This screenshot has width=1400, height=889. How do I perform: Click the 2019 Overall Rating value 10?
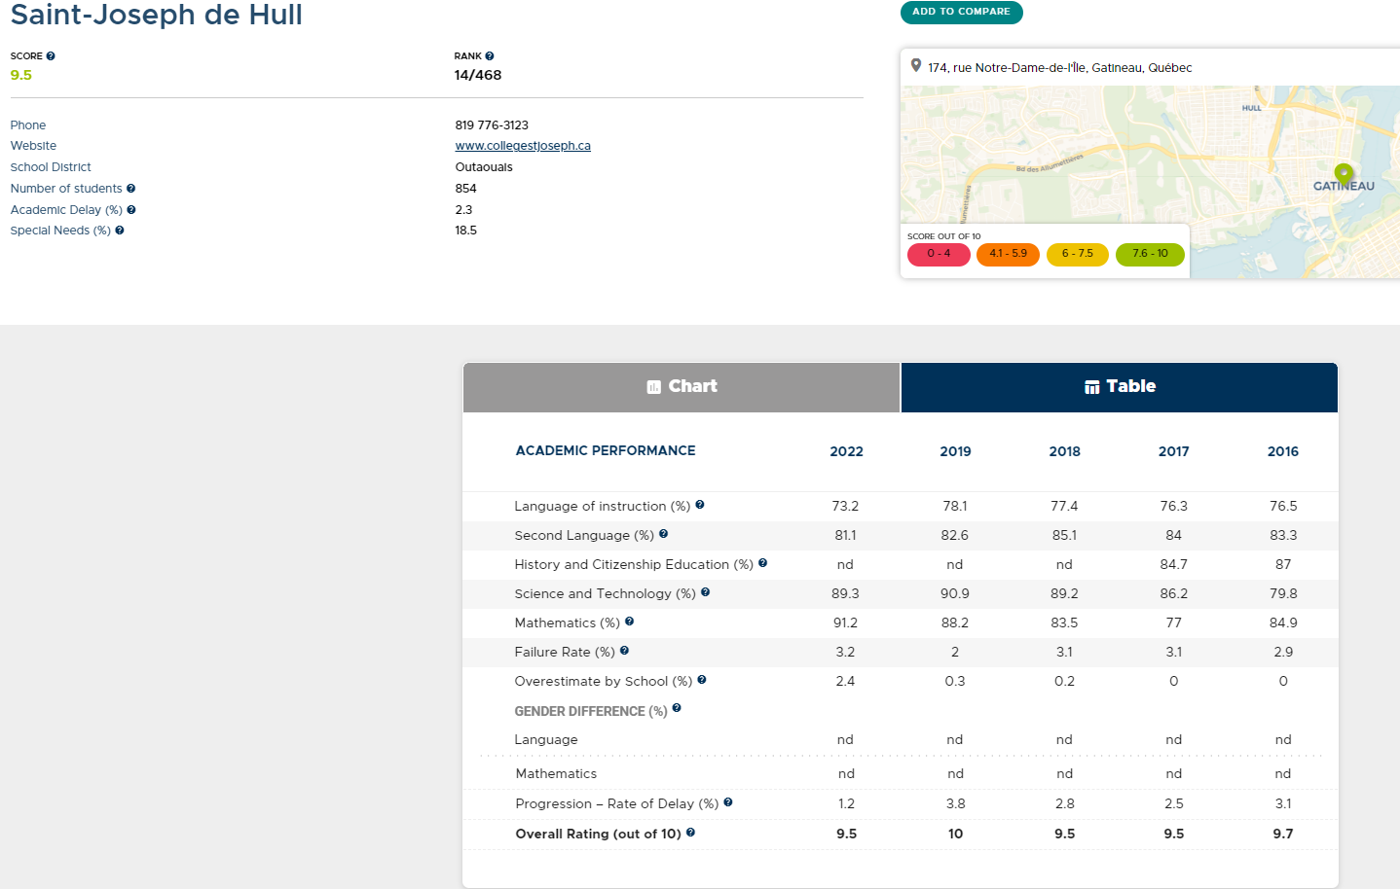coord(955,834)
